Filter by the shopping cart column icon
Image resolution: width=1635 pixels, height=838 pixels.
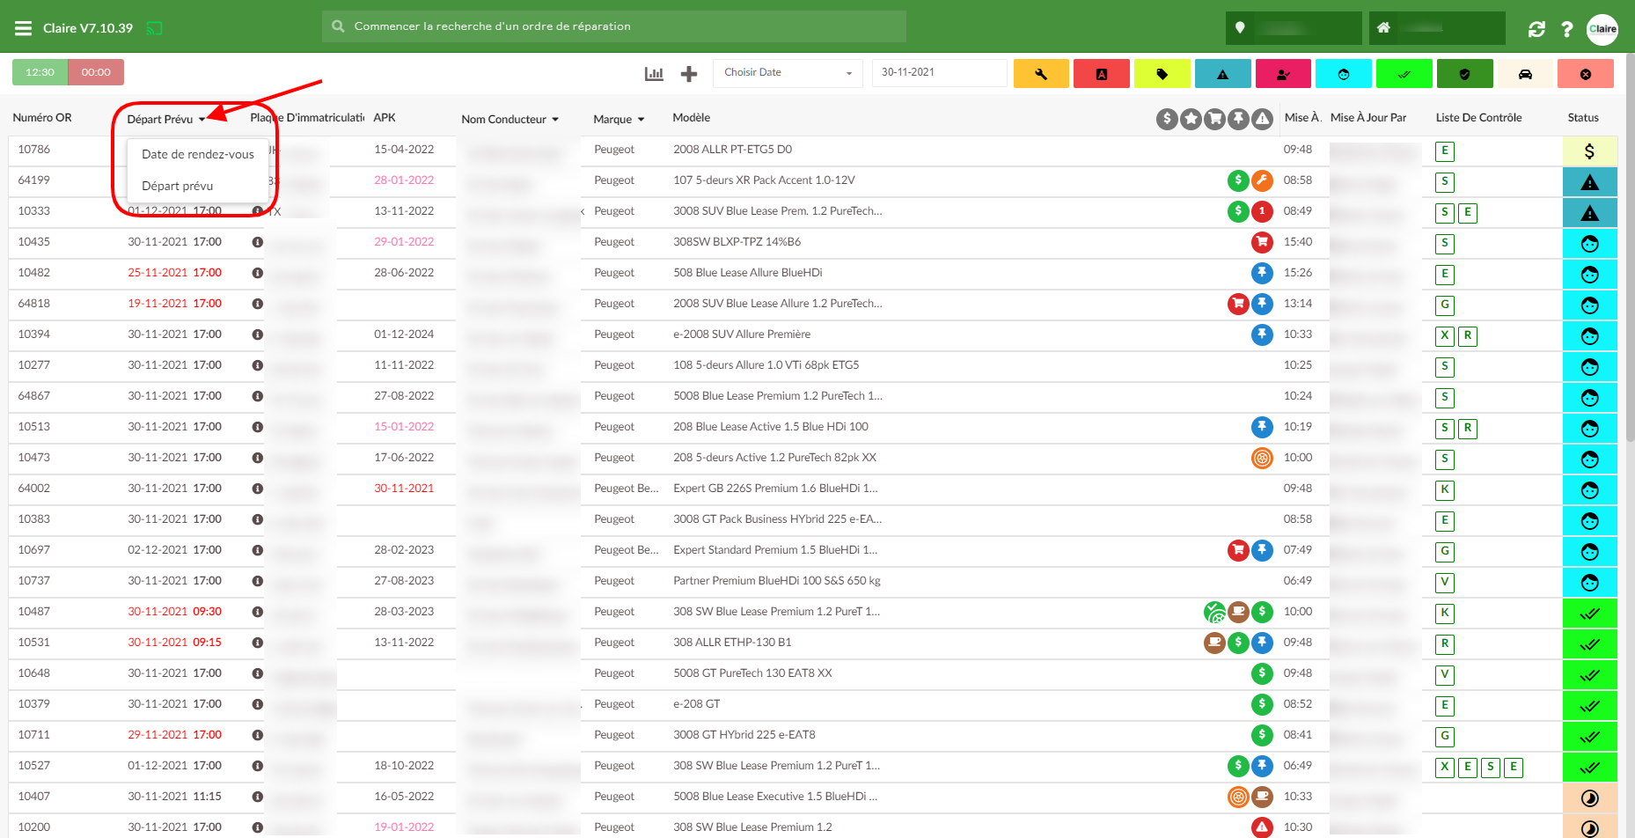click(1214, 119)
